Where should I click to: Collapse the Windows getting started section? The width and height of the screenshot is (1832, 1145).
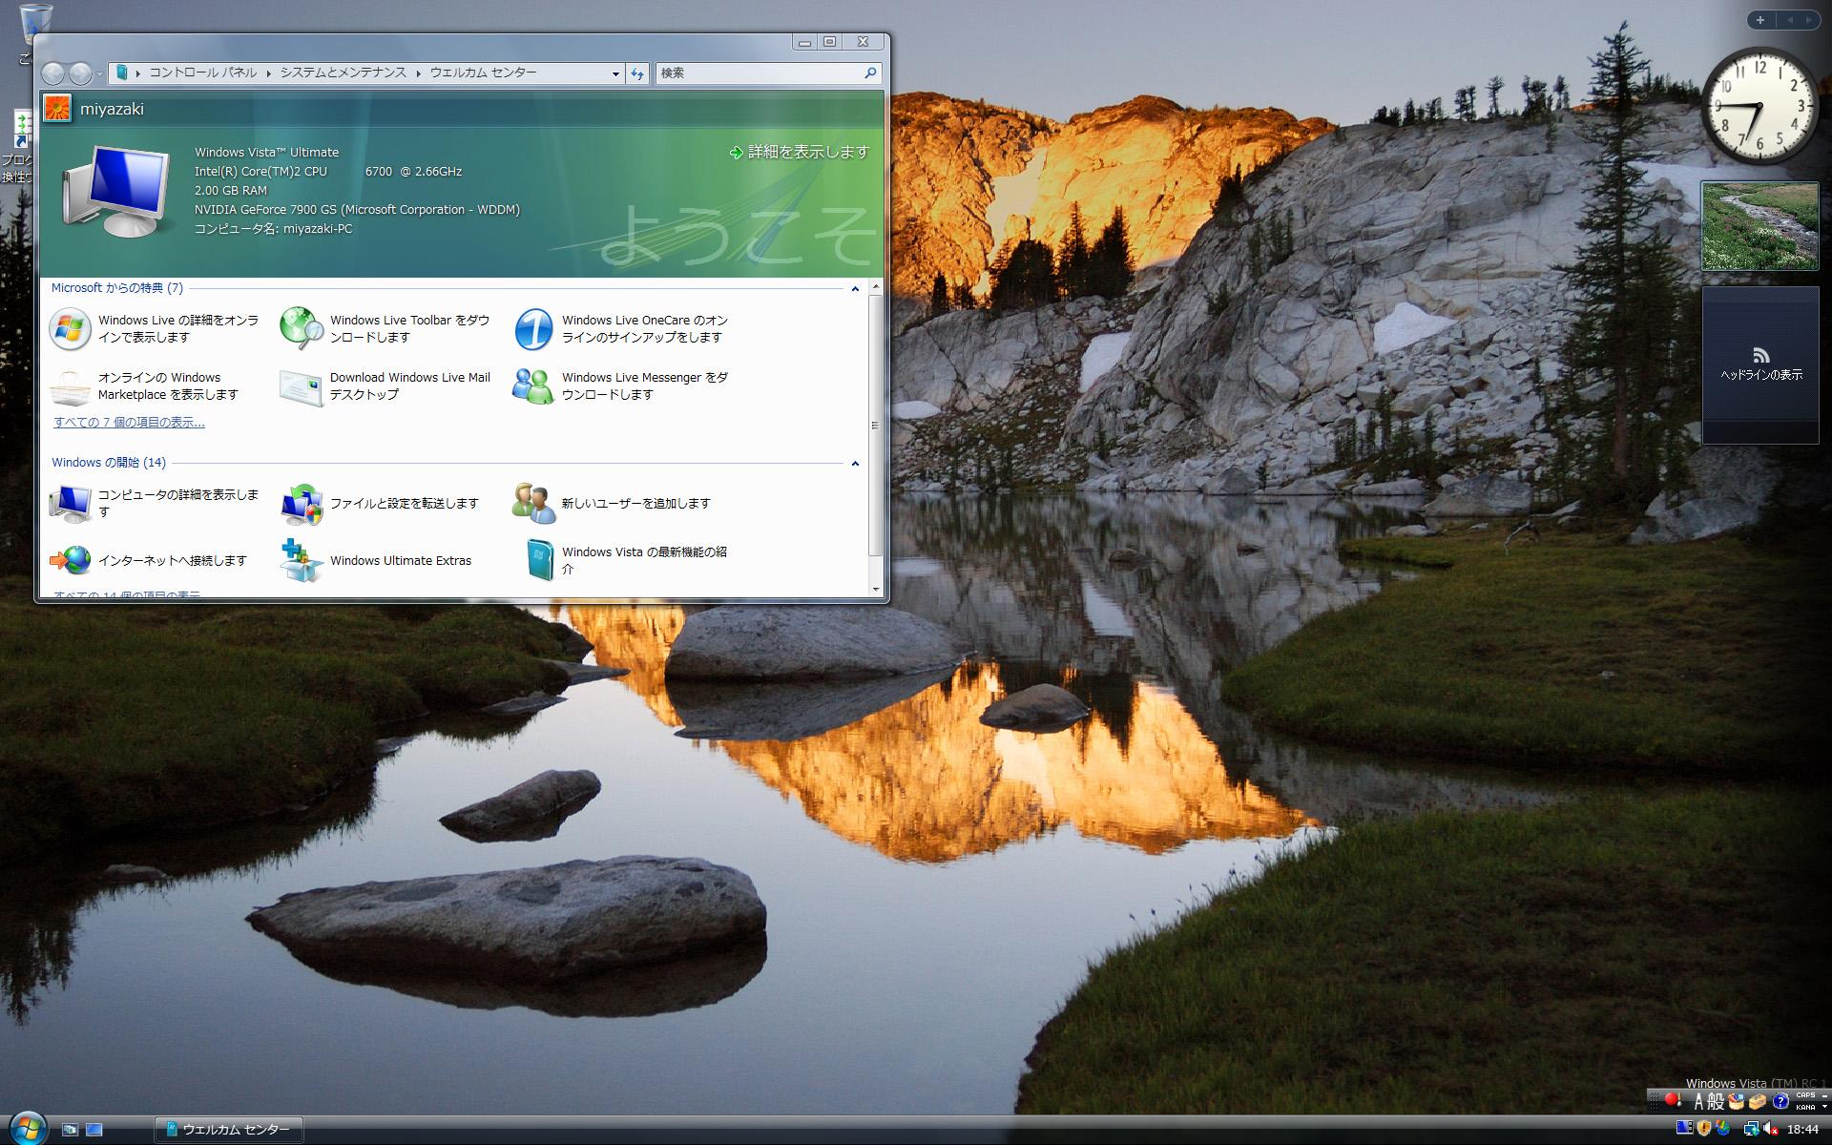[855, 464]
